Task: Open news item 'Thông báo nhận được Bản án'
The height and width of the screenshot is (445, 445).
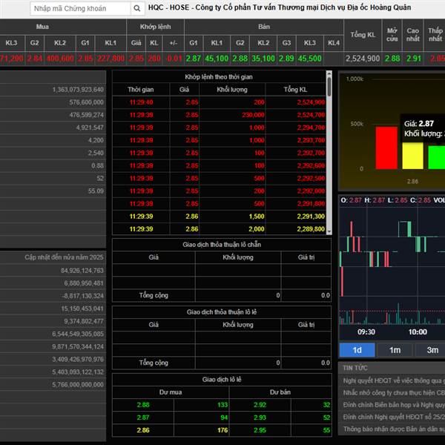Action: 393,429
